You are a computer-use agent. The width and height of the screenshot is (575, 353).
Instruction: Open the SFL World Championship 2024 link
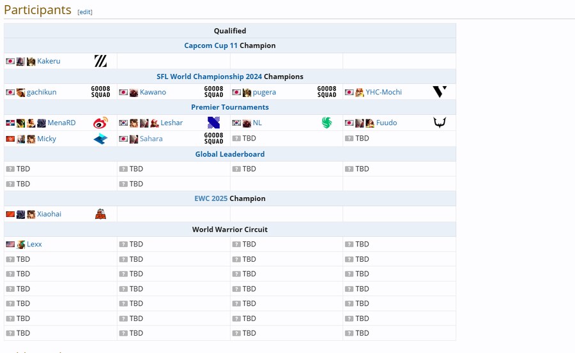click(209, 77)
